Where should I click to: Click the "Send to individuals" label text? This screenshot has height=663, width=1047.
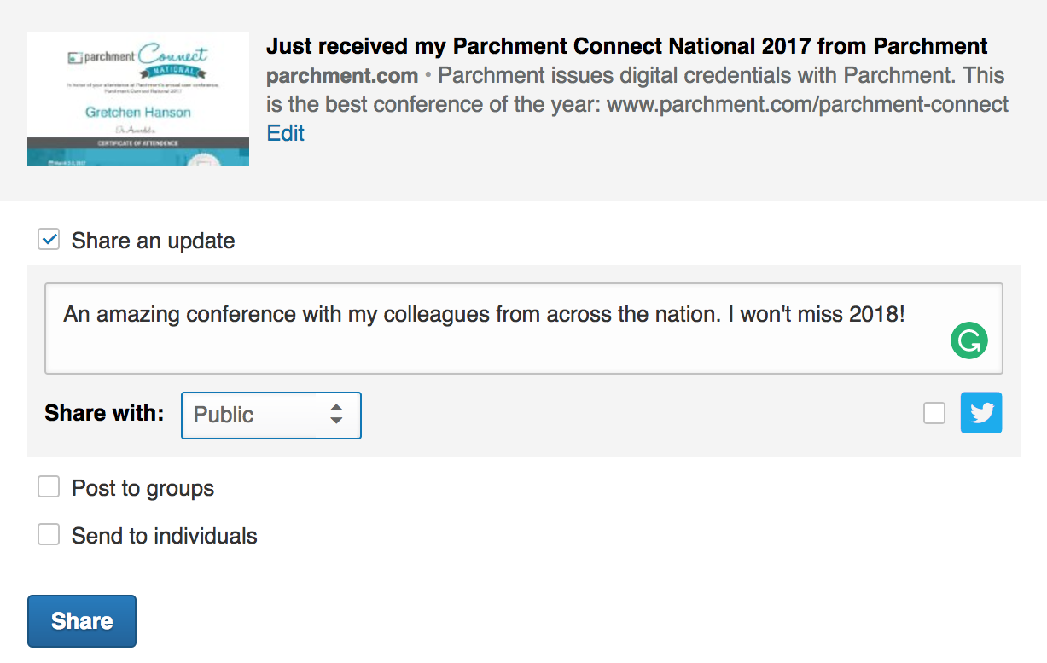pyautogui.click(x=164, y=536)
